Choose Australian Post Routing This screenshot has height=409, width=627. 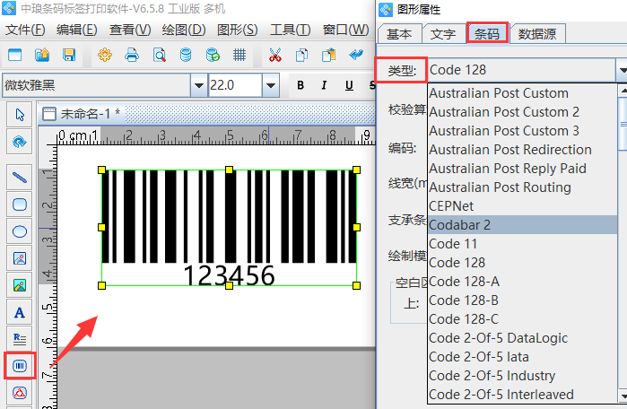click(522, 187)
